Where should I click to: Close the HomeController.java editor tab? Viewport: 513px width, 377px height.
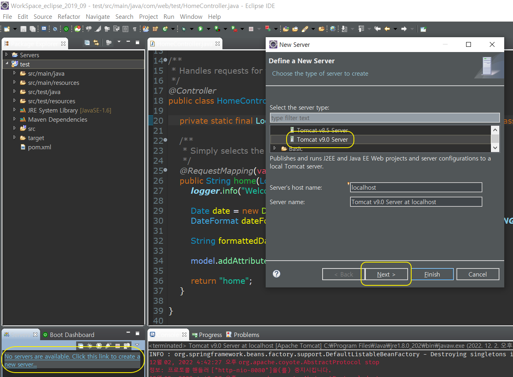pyautogui.click(x=217, y=43)
